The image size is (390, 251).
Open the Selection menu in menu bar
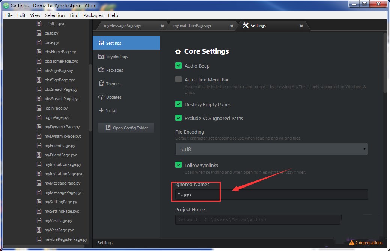pyautogui.click(x=55, y=15)
